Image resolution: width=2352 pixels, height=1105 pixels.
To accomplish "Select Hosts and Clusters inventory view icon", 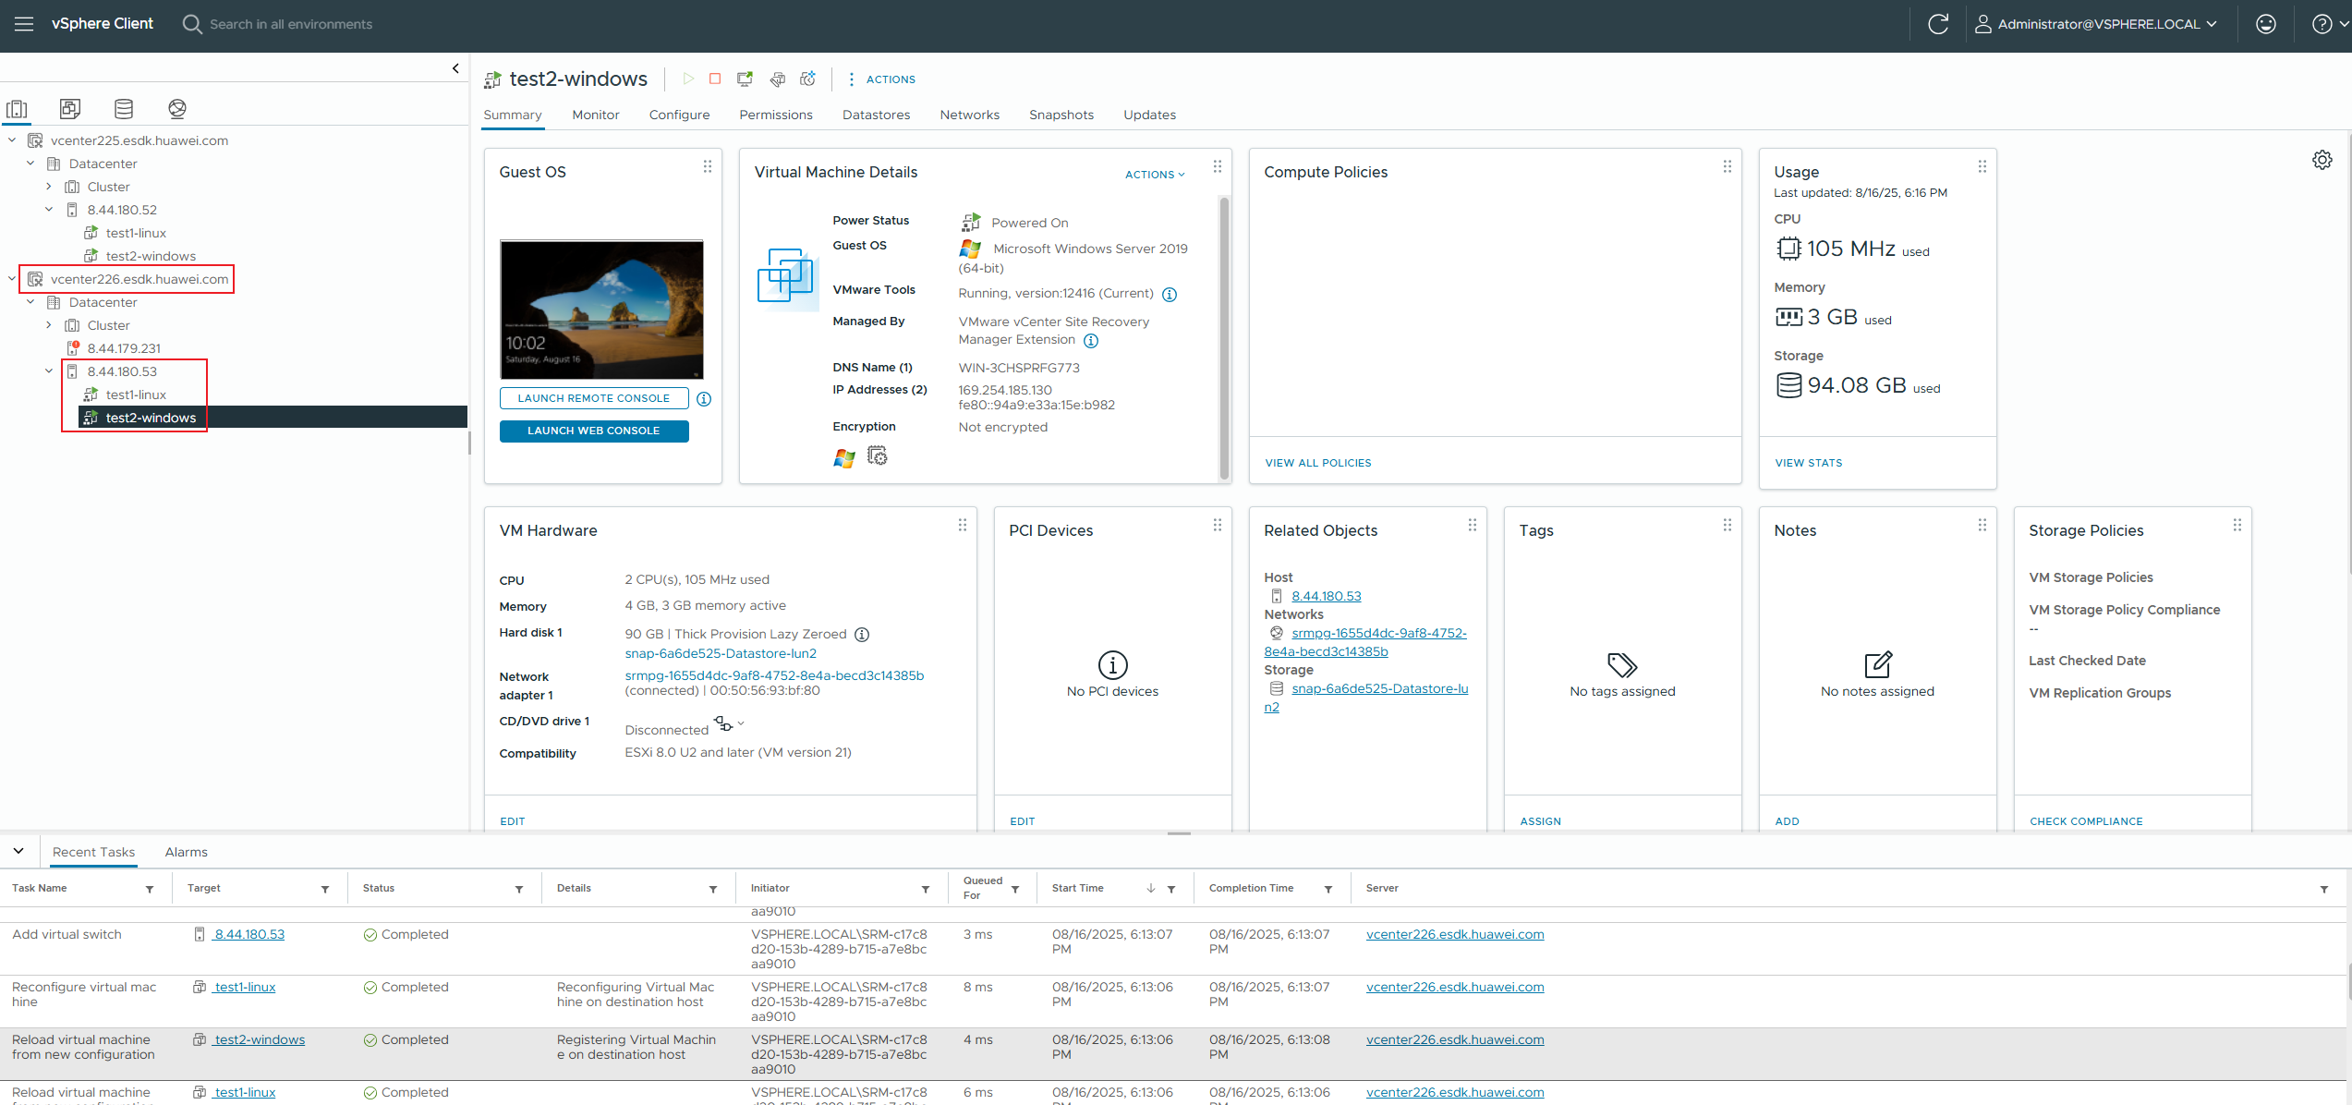I will [x=17, y=109].
